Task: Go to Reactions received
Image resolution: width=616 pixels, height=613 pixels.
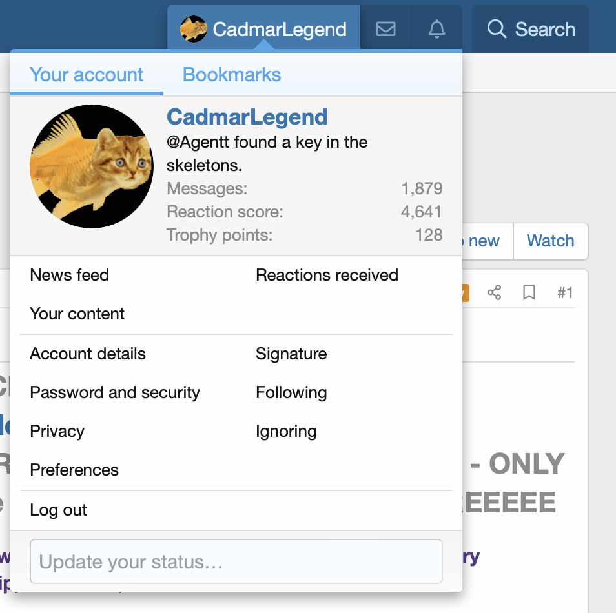Action: coord(327,275)
